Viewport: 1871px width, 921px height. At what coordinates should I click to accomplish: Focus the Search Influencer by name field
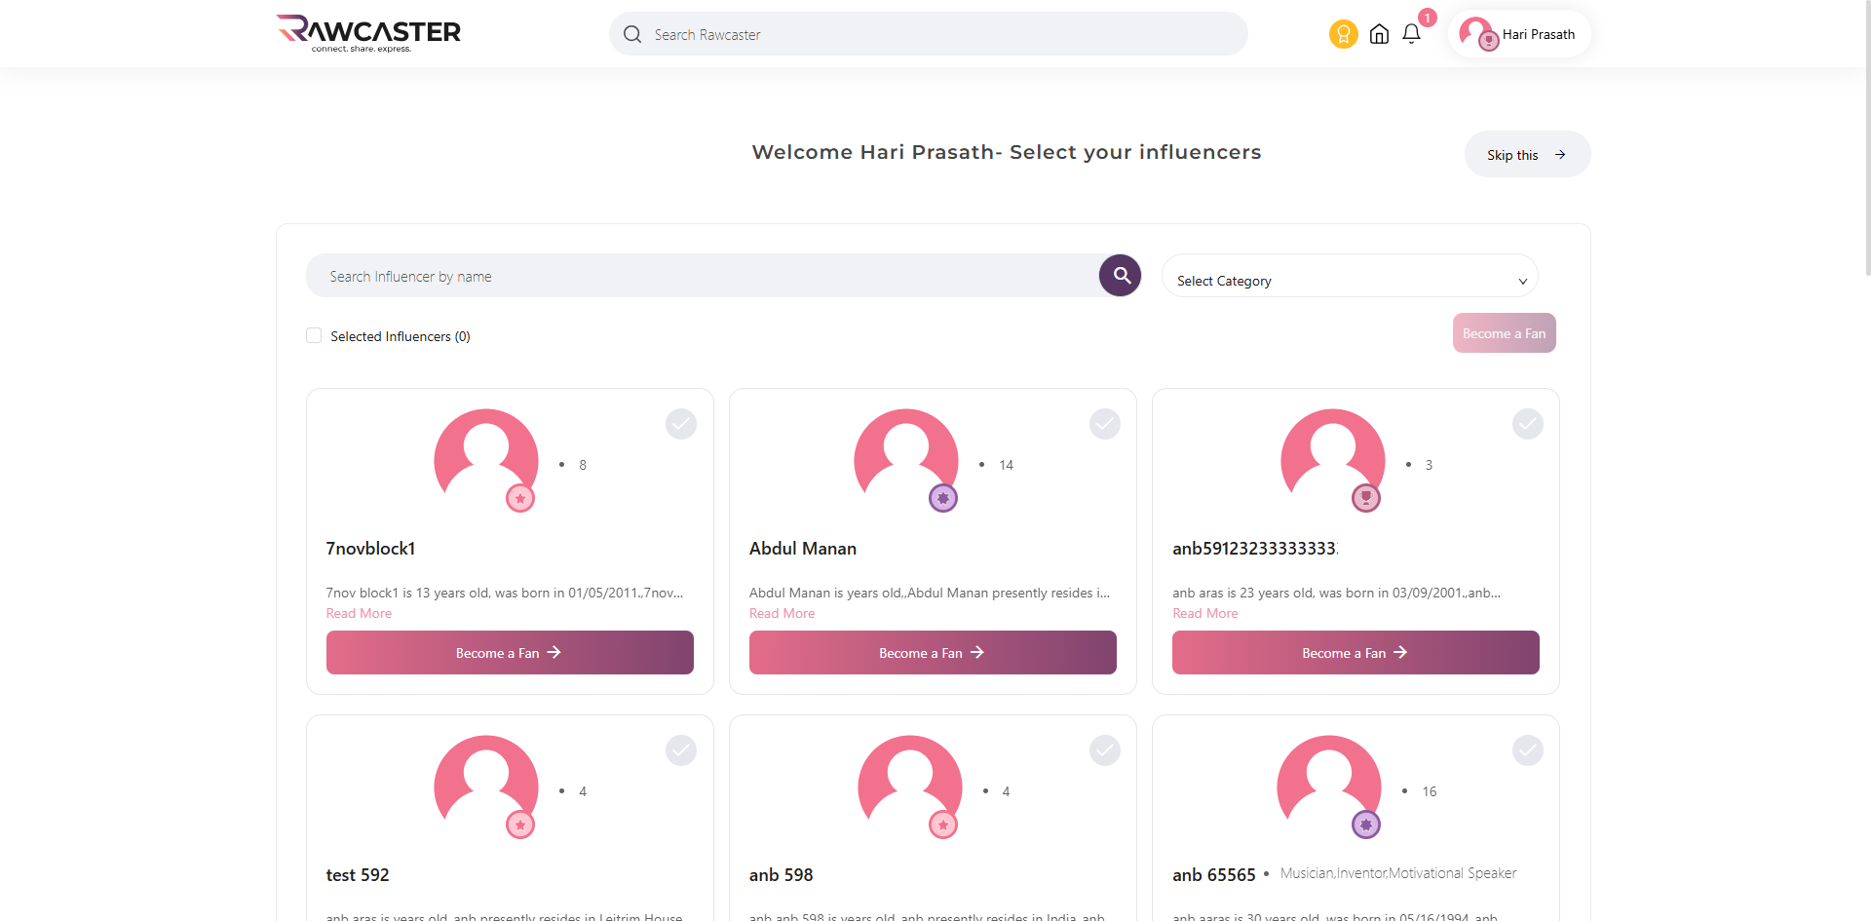[x=702, y=277]
